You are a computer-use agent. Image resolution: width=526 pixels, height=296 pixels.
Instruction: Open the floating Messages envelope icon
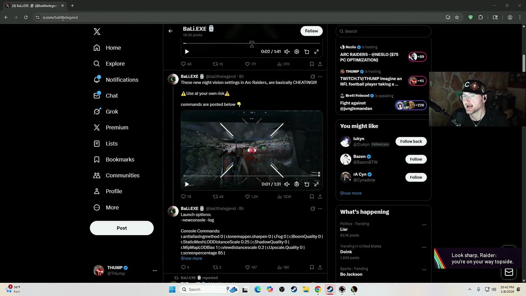pos(509,272)
